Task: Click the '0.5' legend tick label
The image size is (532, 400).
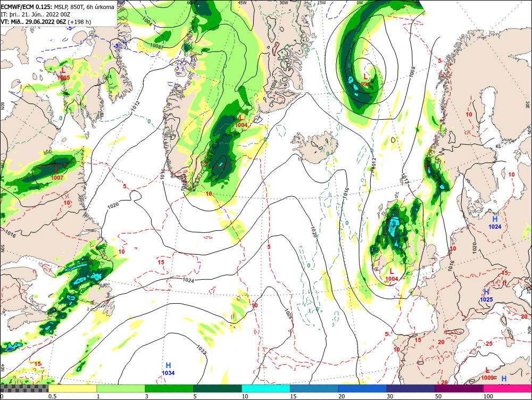Action: (x=52, y=396)
